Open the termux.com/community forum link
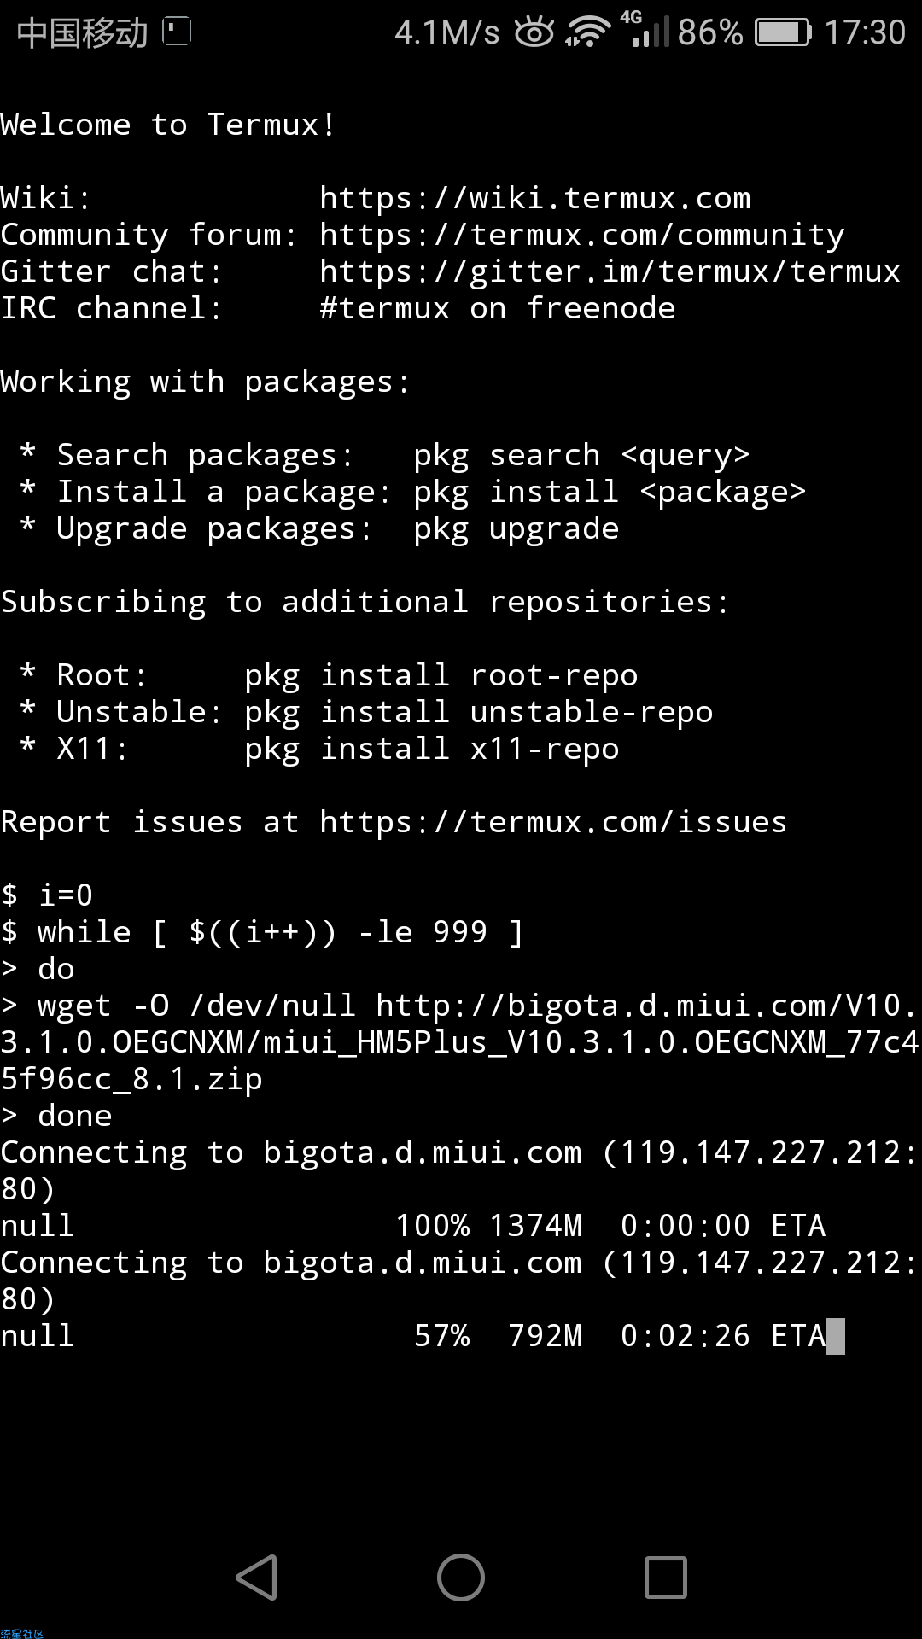922x1639 pixels. click(x=582, y=235)
